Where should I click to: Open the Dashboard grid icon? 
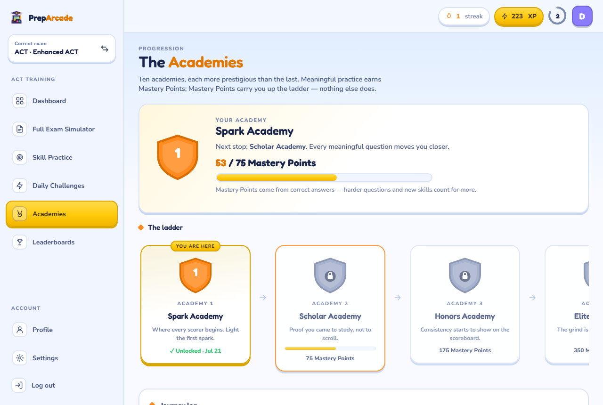20,101
